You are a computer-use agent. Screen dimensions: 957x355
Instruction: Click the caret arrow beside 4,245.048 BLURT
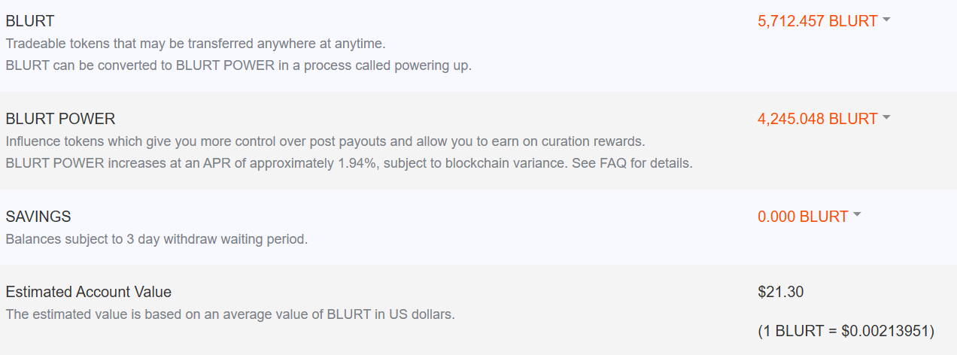[x=886, y=118]
